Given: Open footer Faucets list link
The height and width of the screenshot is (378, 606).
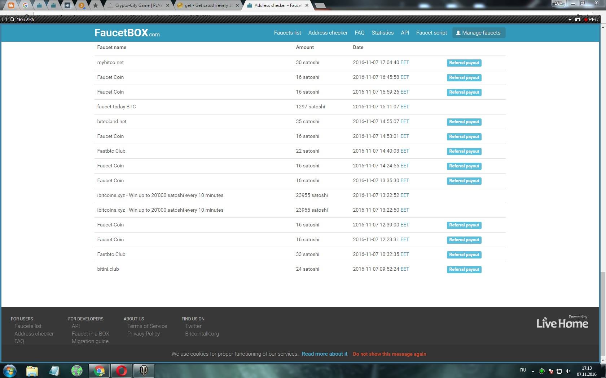Looking at the screenshot, I should [x=28, y=326].
